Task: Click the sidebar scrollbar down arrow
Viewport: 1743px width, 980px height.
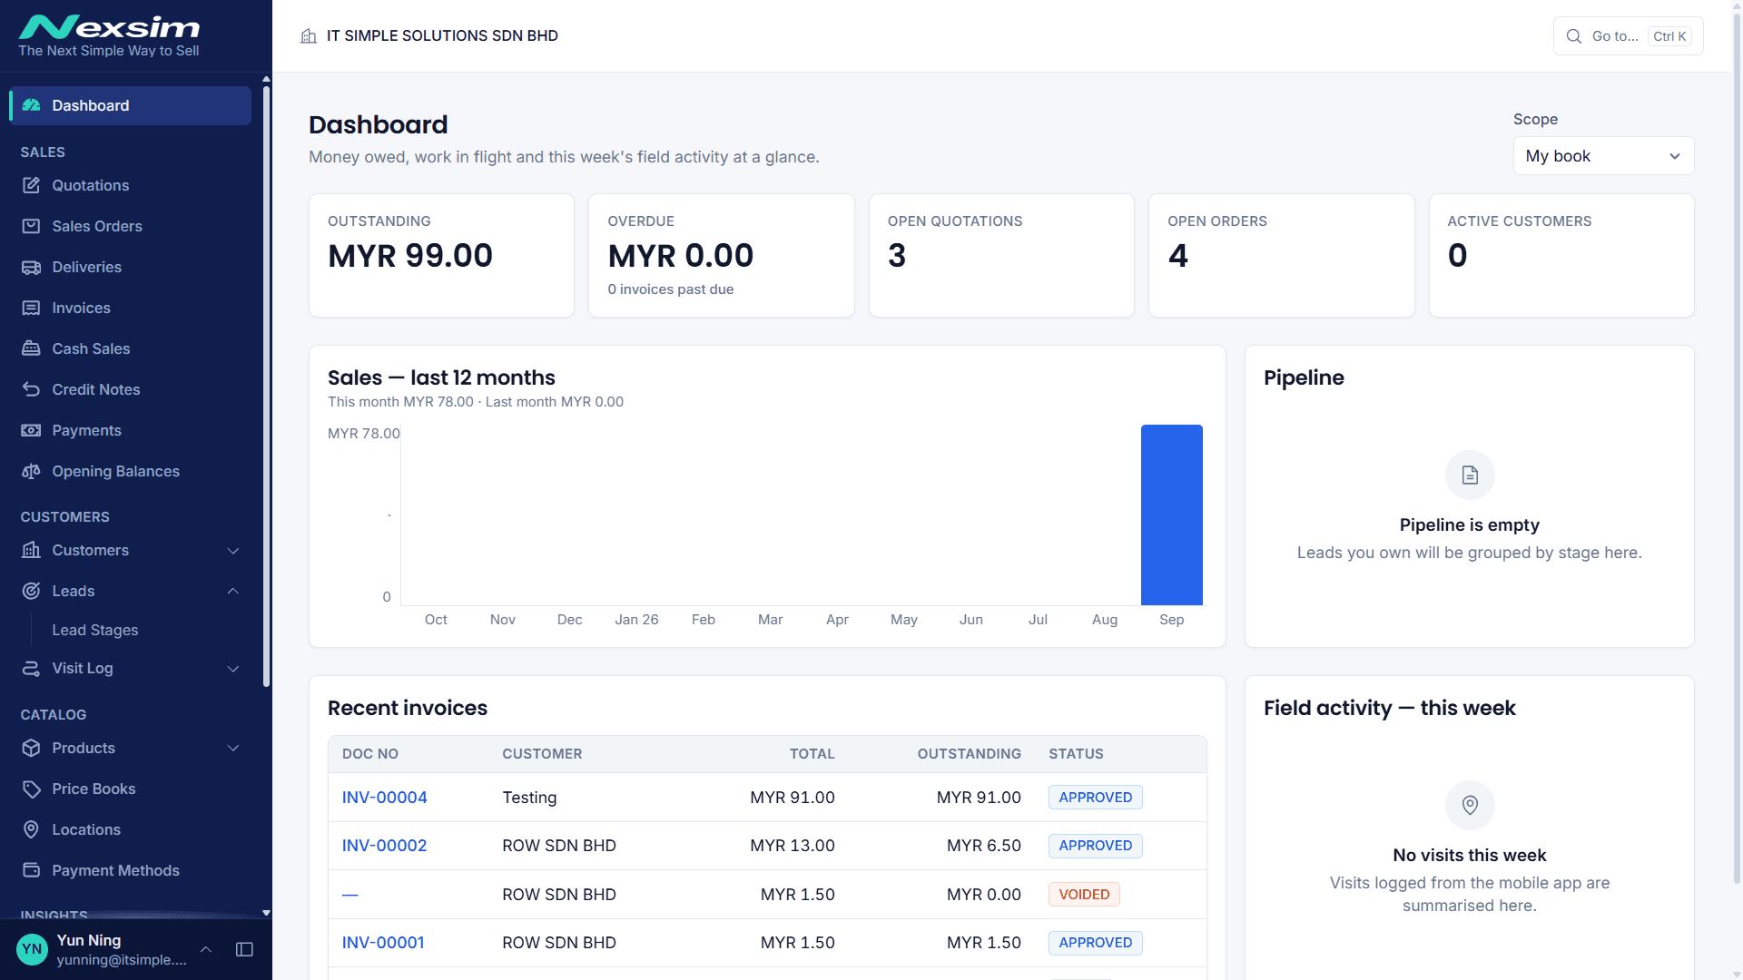Action: point(266,913)
